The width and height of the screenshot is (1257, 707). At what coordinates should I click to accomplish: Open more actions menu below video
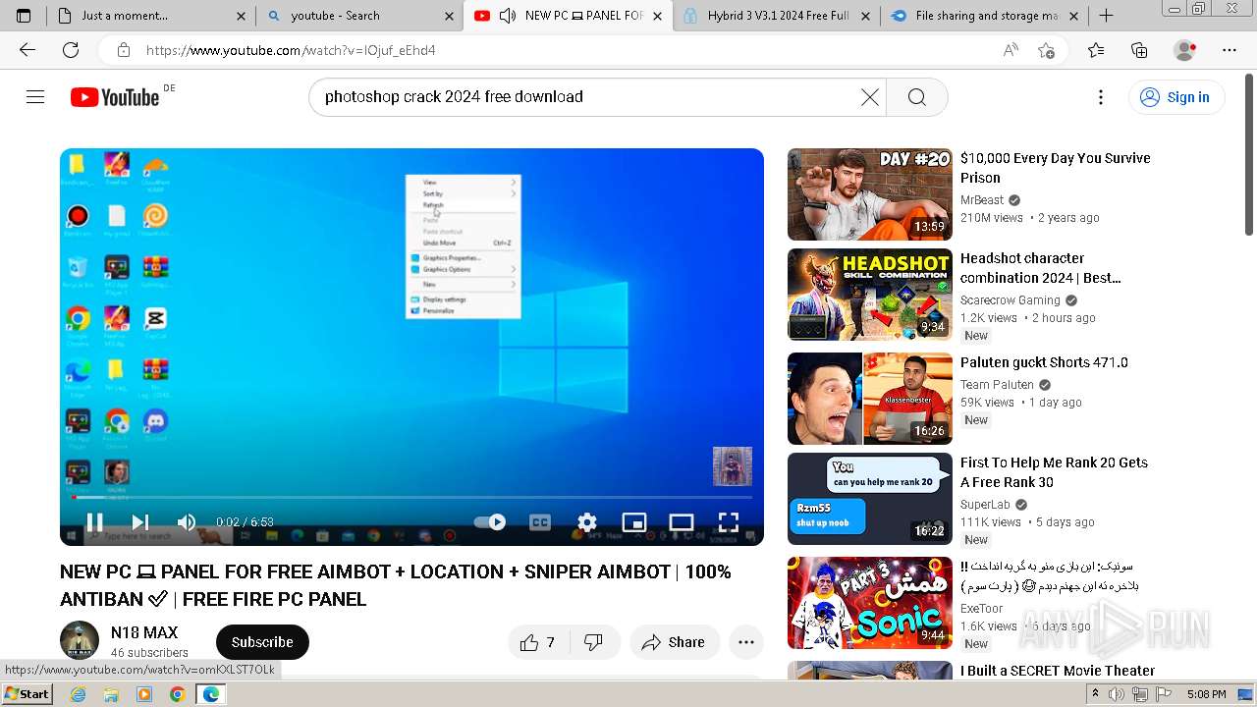746,642
